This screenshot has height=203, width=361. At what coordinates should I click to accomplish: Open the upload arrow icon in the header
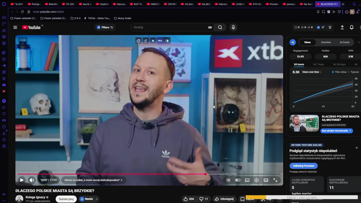click(x=342, y=27)
